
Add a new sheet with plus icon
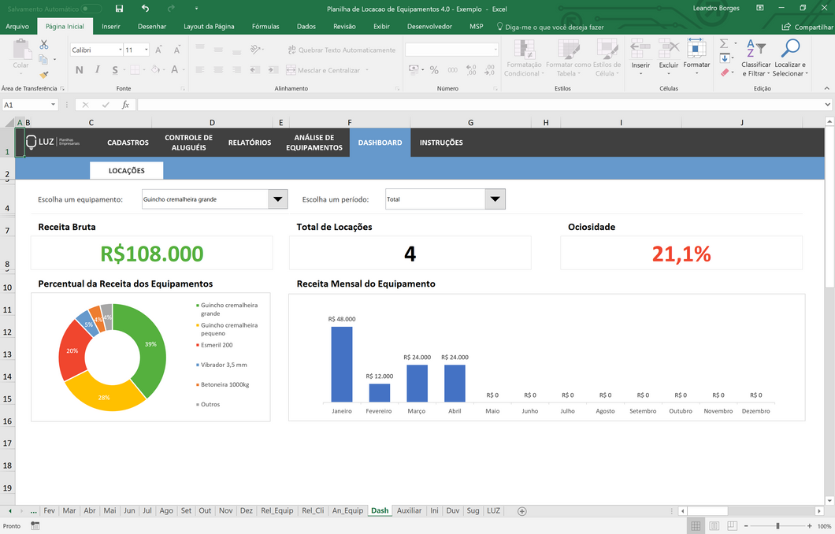tap(521, 511)
